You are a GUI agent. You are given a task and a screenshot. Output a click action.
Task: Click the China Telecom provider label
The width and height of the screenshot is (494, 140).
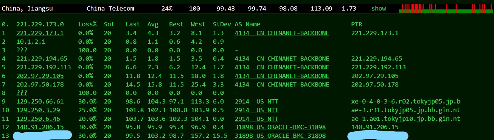(110, 8)
